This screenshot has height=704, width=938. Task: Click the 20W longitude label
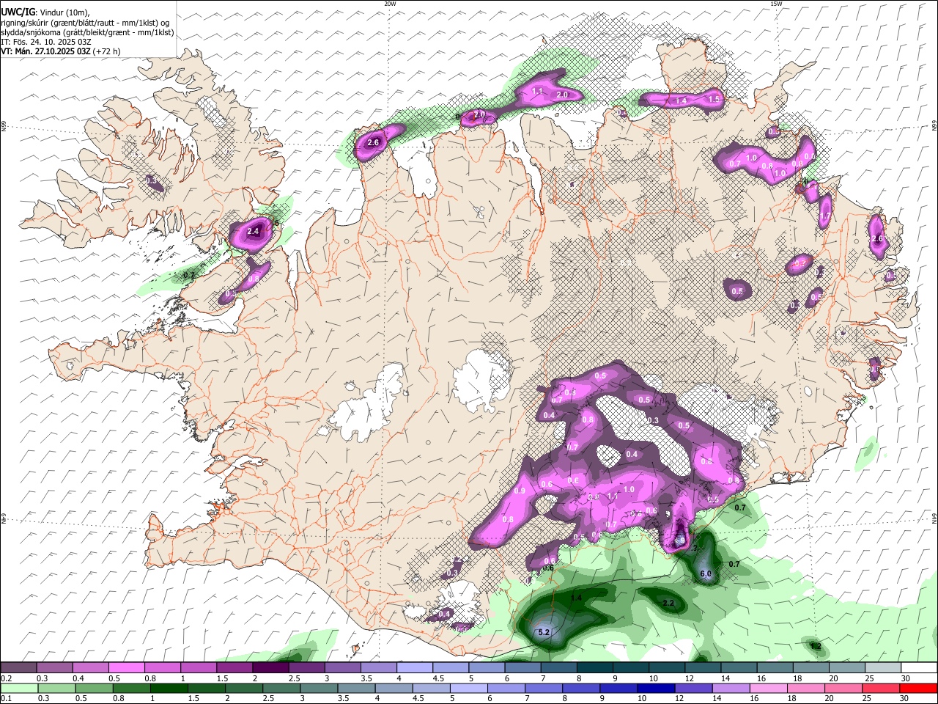tap(390, 4)
